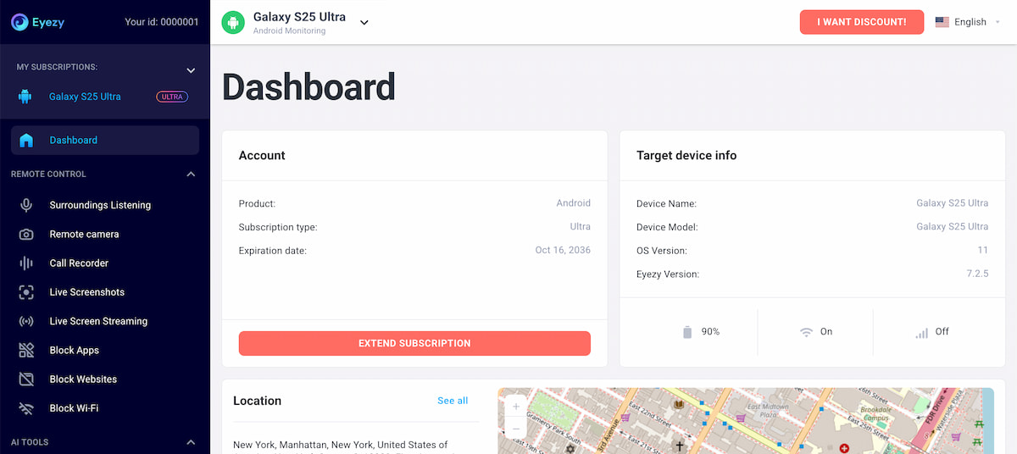This screenshot has height=454, width=1017.
Task: Click the Extend Subscription button
Action: tap(414, 343)
